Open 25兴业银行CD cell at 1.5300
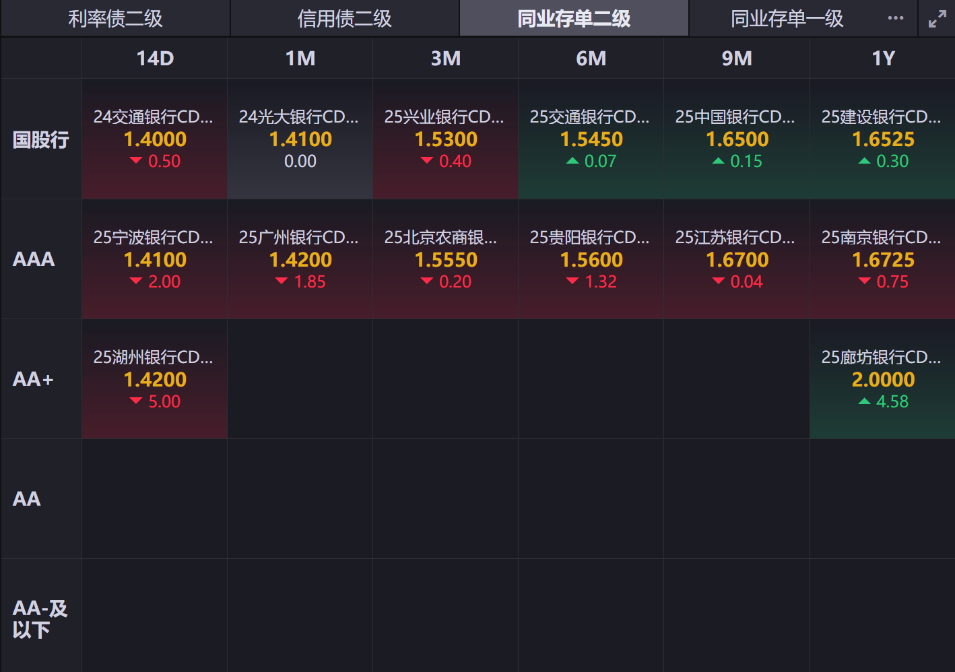 [x=446, y=139]
